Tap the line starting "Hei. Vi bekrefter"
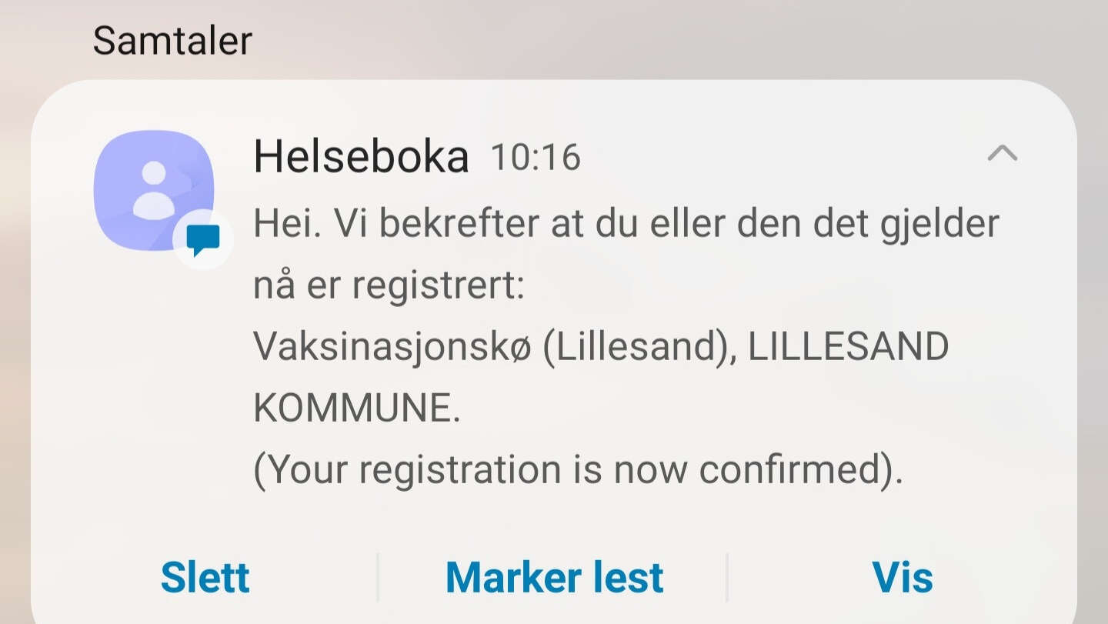 pos(626,224)
